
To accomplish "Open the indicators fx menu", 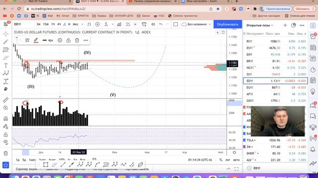I will (x=106, y=24).
